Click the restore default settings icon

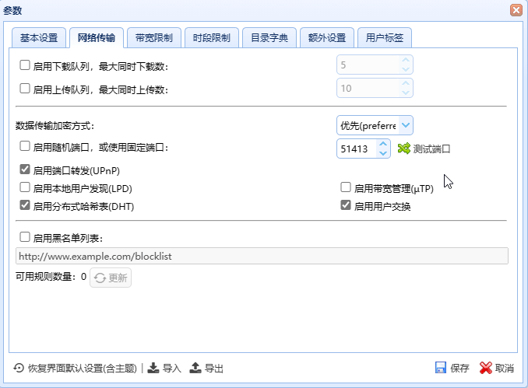click(19, 368)
